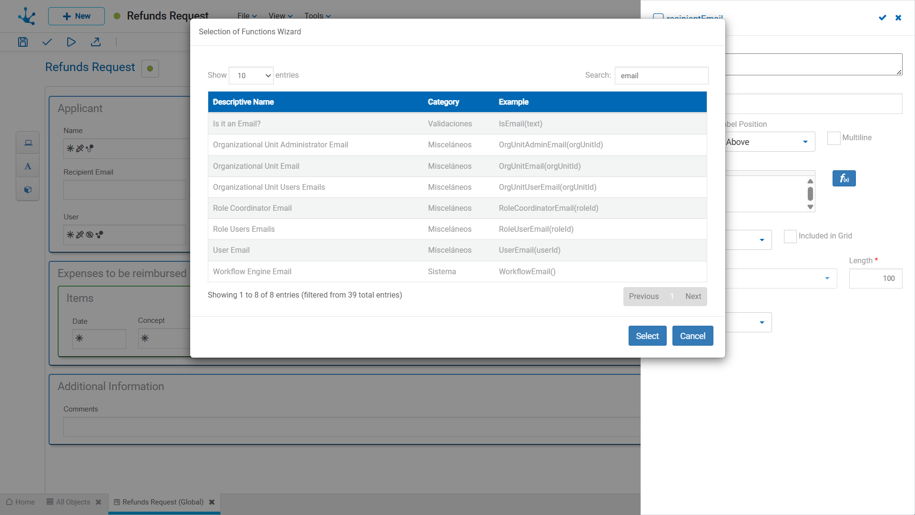This screenshot has width=915, height=515.
Task: Open the function wizard fx button
Action: (x=844, y=178)
